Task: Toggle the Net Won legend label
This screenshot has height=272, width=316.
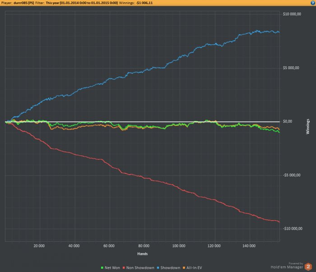Action: click(x=112, y=268)
